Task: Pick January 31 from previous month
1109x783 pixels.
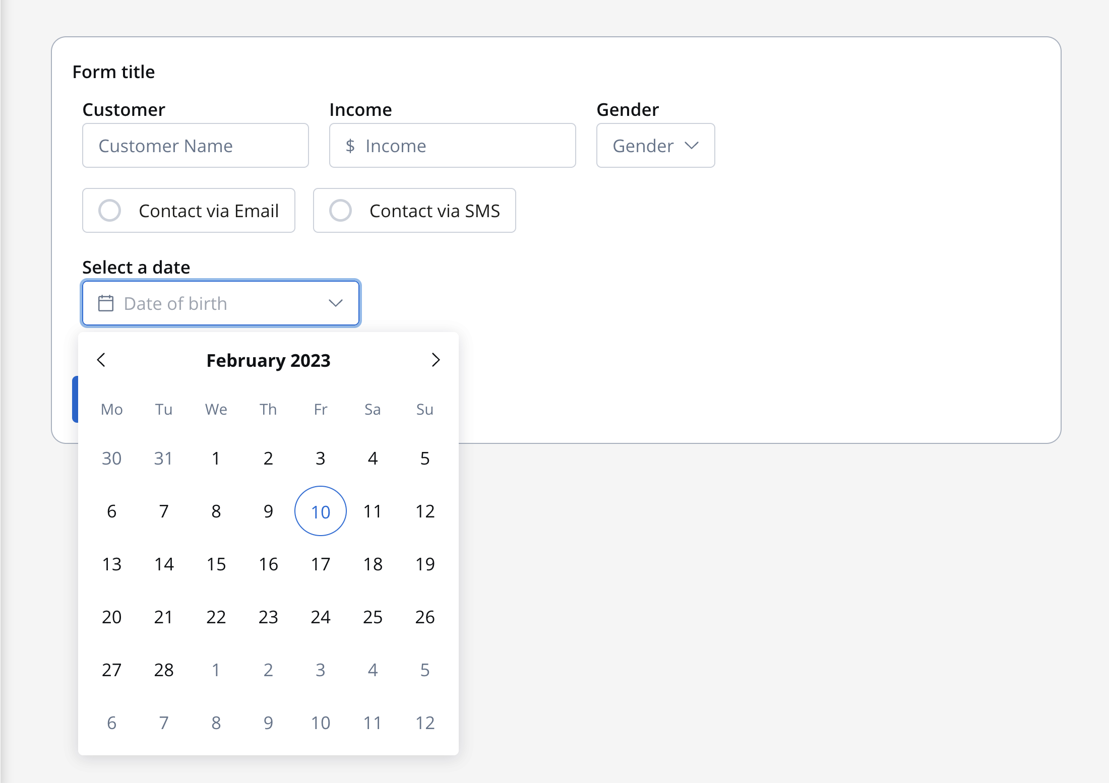Action: 164,458
